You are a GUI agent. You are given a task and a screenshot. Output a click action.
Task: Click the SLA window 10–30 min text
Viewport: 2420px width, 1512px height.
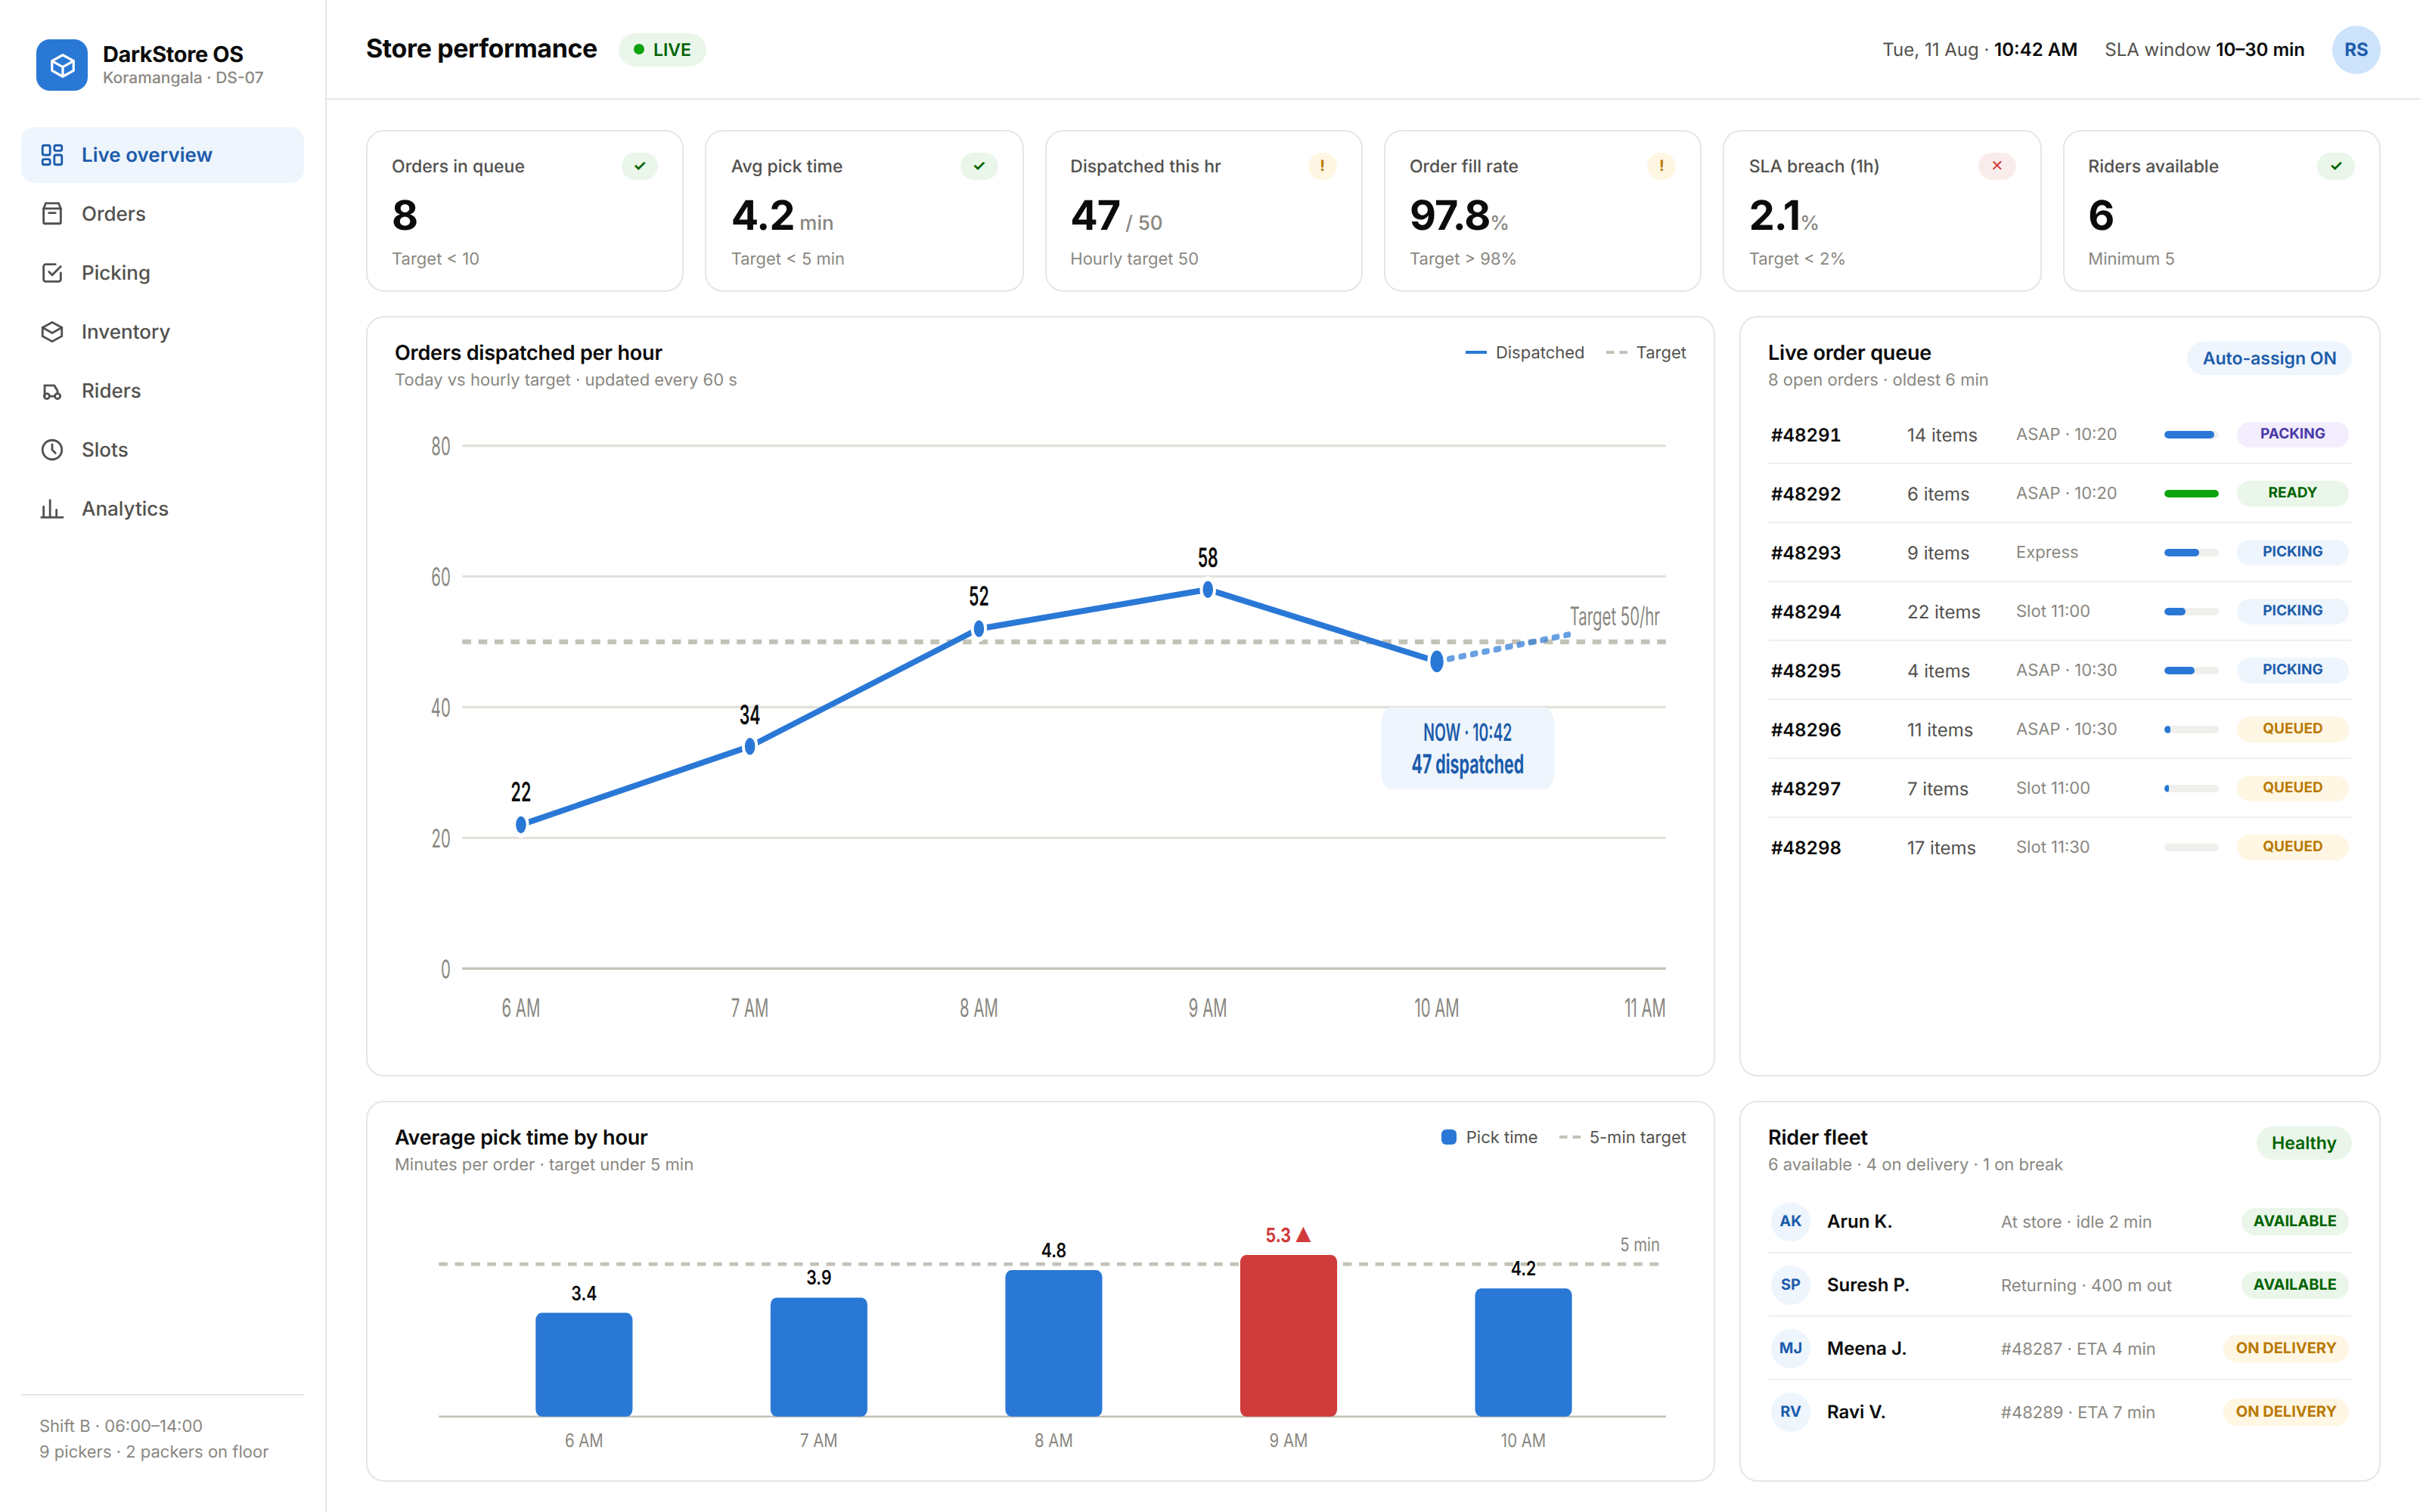[x=2204, y=50]
